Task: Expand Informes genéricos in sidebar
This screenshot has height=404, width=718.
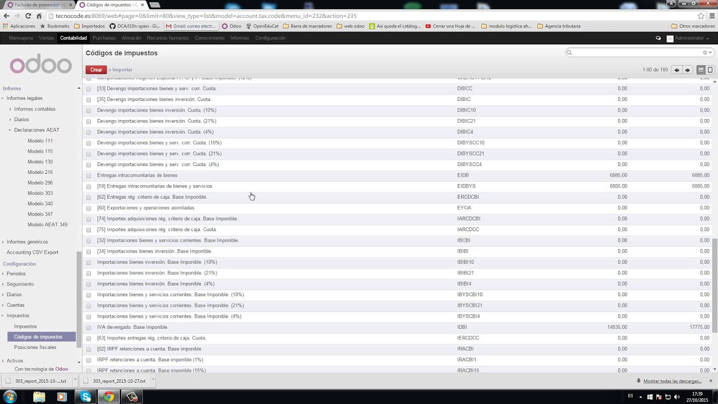Action: [27, 242]
